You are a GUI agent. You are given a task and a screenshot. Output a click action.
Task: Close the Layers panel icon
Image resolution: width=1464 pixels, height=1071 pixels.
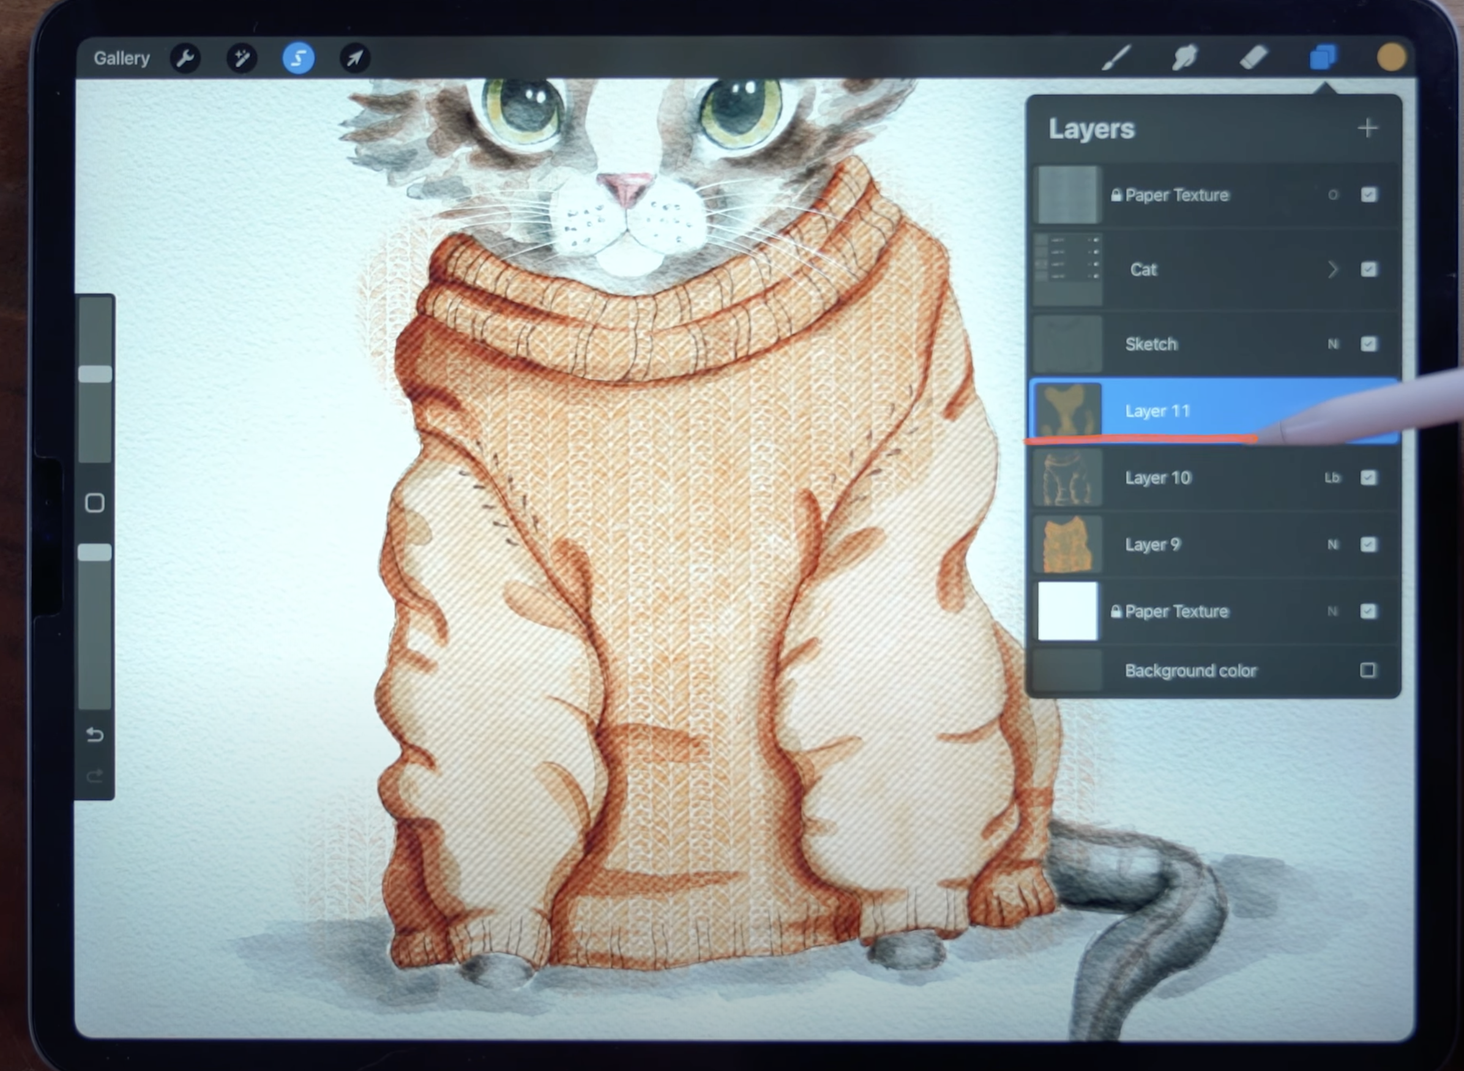tap(1322, 58)
